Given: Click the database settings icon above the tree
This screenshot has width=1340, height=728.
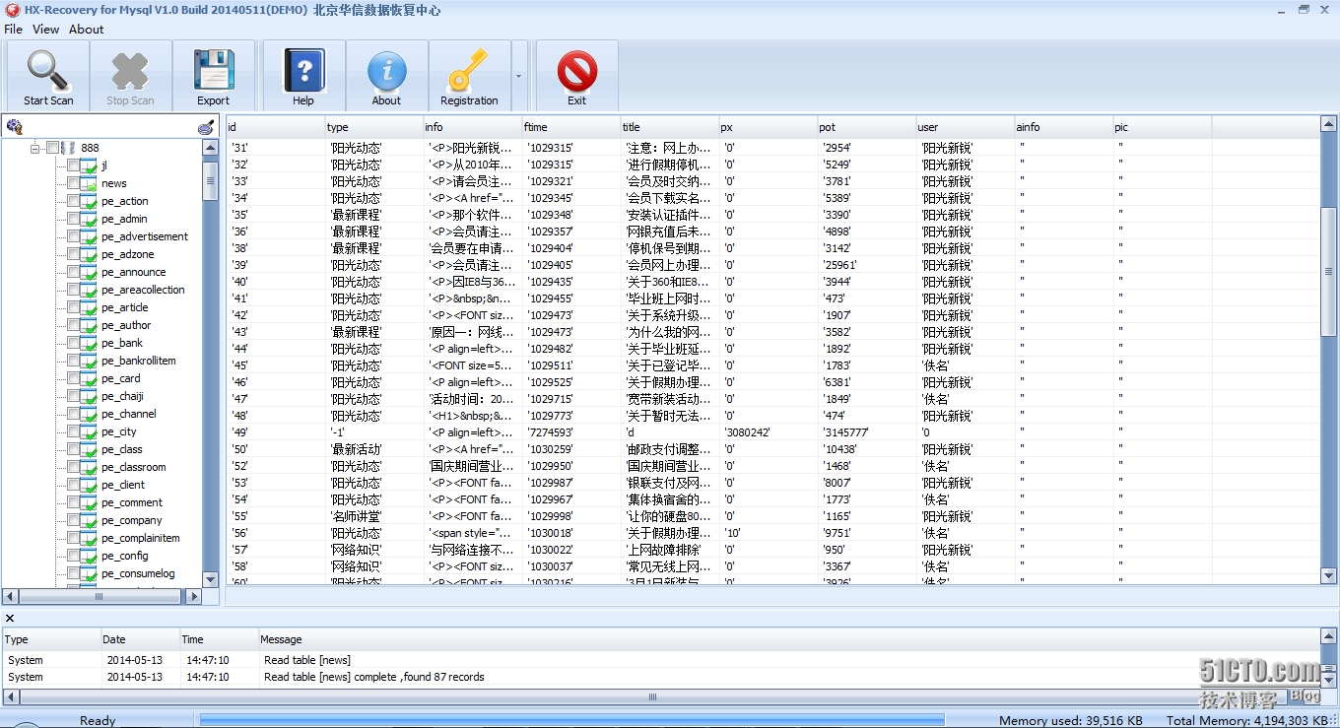Looking at the screenshot, I should (14, 127).
